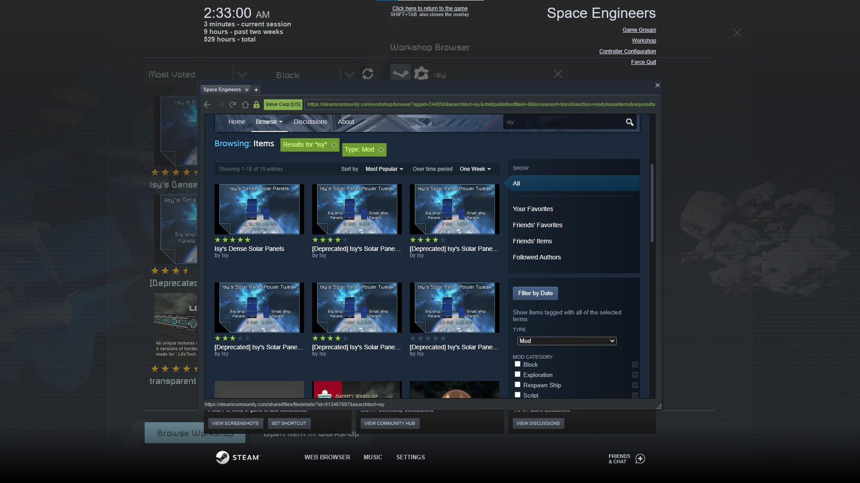Image resolution: width=860 pixels, height=483 pixels.
Task: Click the return to the game link
Action: point(430,8)
